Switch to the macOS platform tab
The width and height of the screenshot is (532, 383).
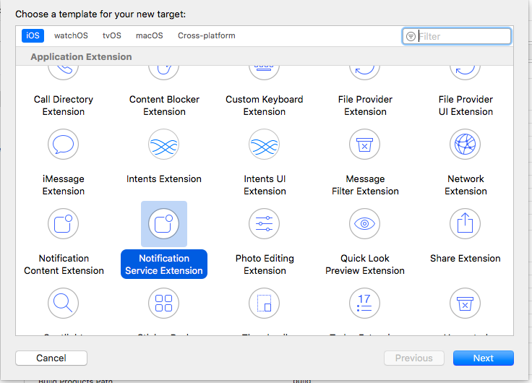click(x=150, y=35)
